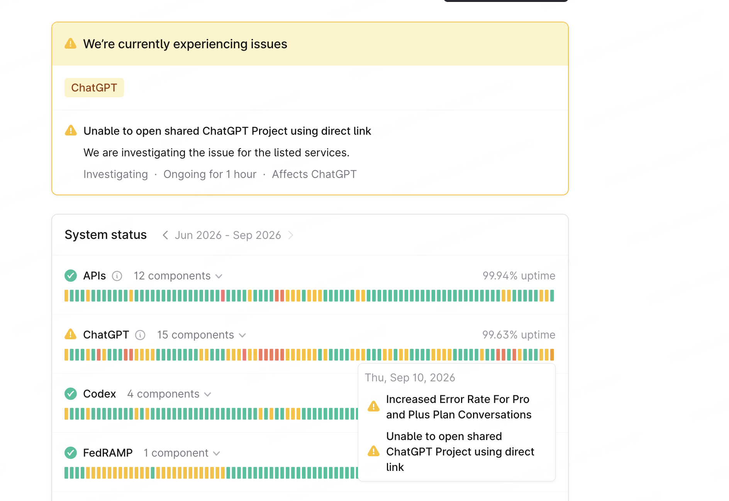The image size is (729, 501).
Task: Open the Unable to open shared ChatGPT Project incident
Action: point(227,131)
